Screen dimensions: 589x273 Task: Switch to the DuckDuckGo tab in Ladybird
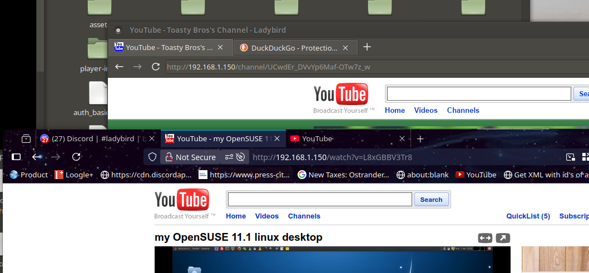pos(294,48)
